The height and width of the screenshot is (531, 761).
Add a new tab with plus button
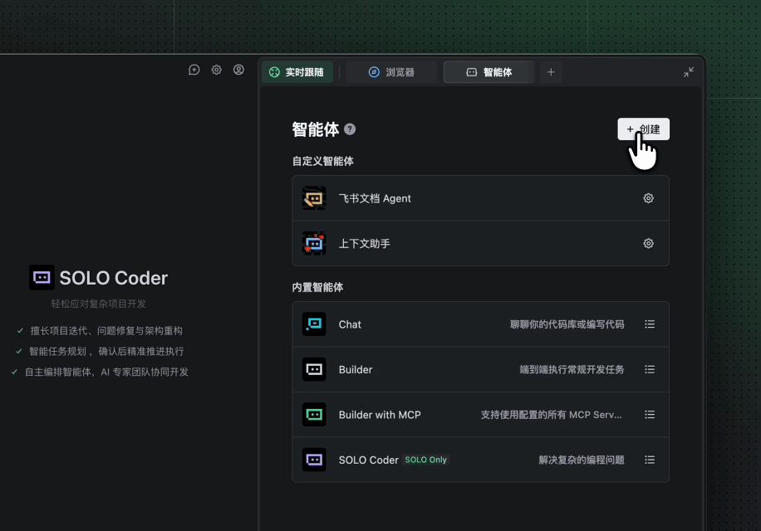click(x=550, y=72)
